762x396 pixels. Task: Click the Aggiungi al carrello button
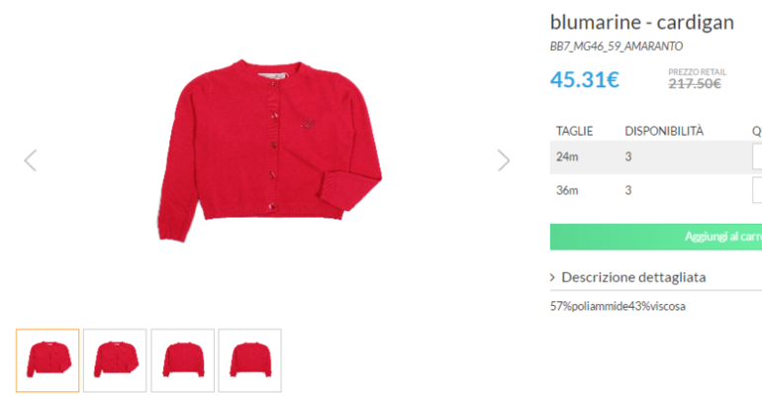click(x=656, y=237)
